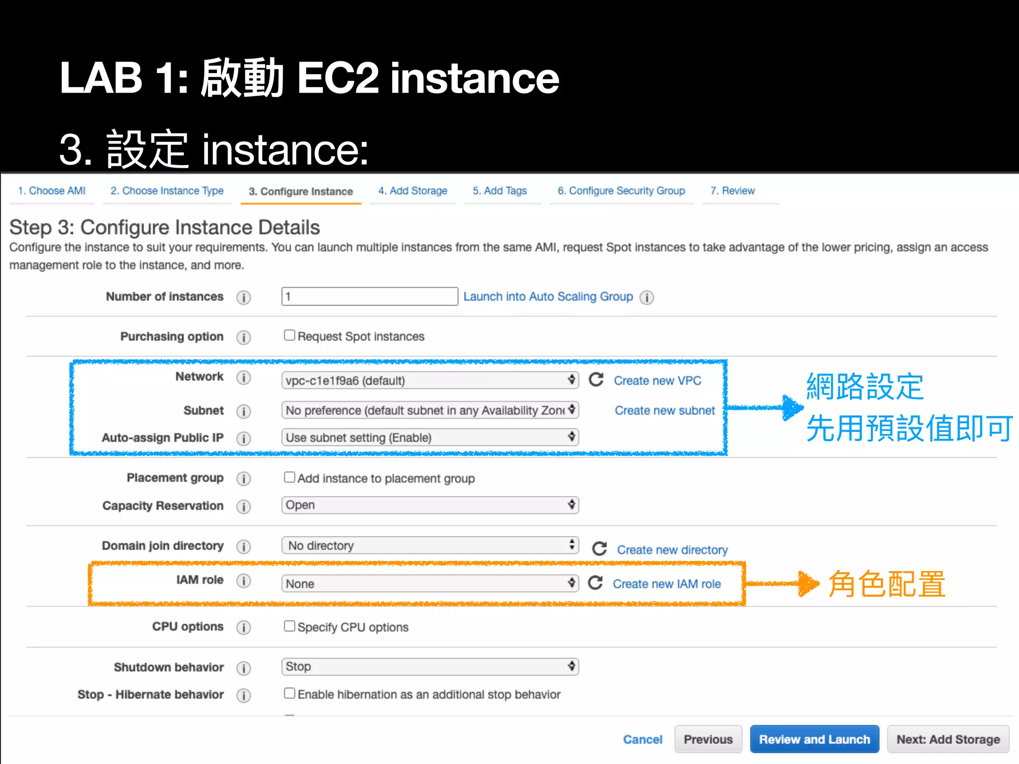1019x764 pixels.
Task: Click Create new directory link
Action: [672, 550]
